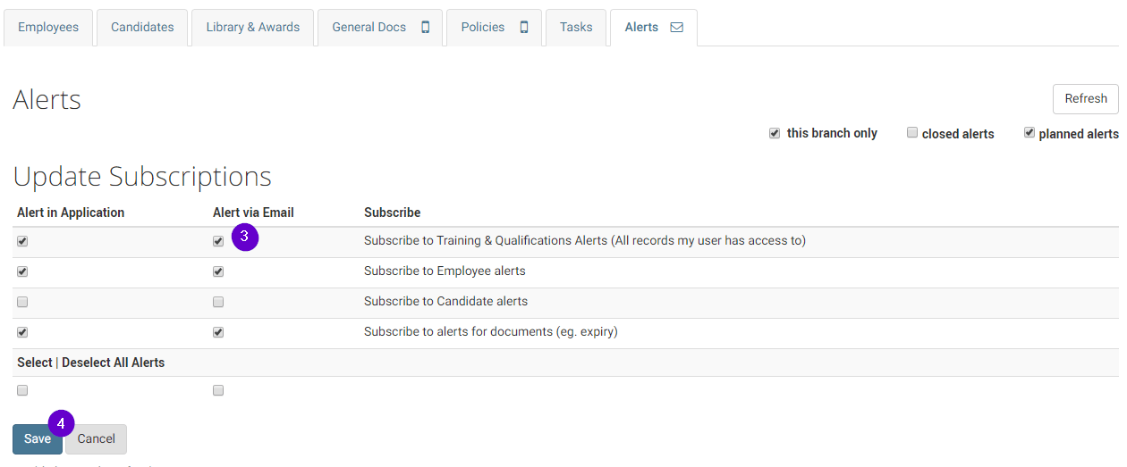Open the Employees tab
Screen dimensions: 1127x467
48,27
